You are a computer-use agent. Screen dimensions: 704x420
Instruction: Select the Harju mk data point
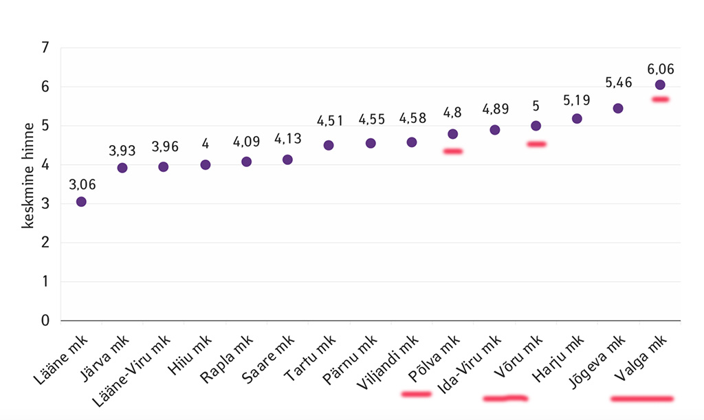click(x=577, y=118)
